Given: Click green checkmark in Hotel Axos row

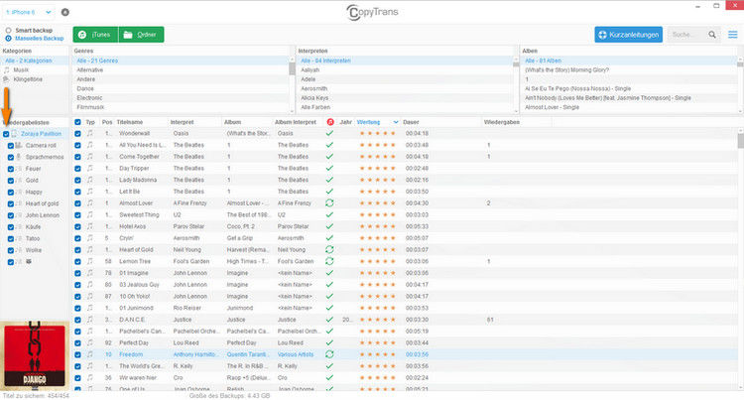Looking at the screenshot, I should 329,226.
